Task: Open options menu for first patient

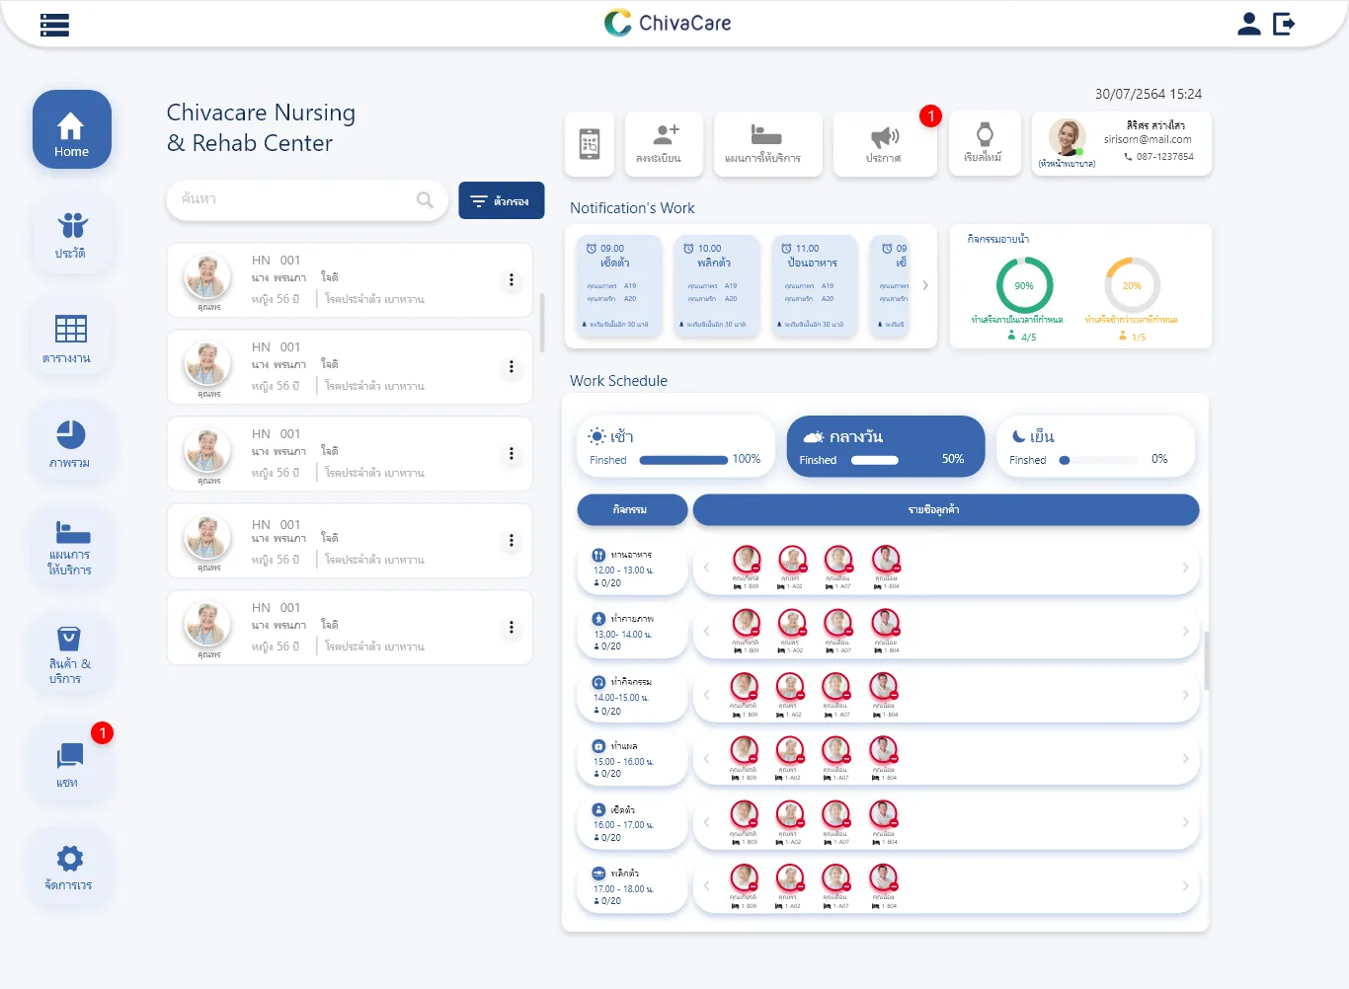Action: click(x=511, y=280)
